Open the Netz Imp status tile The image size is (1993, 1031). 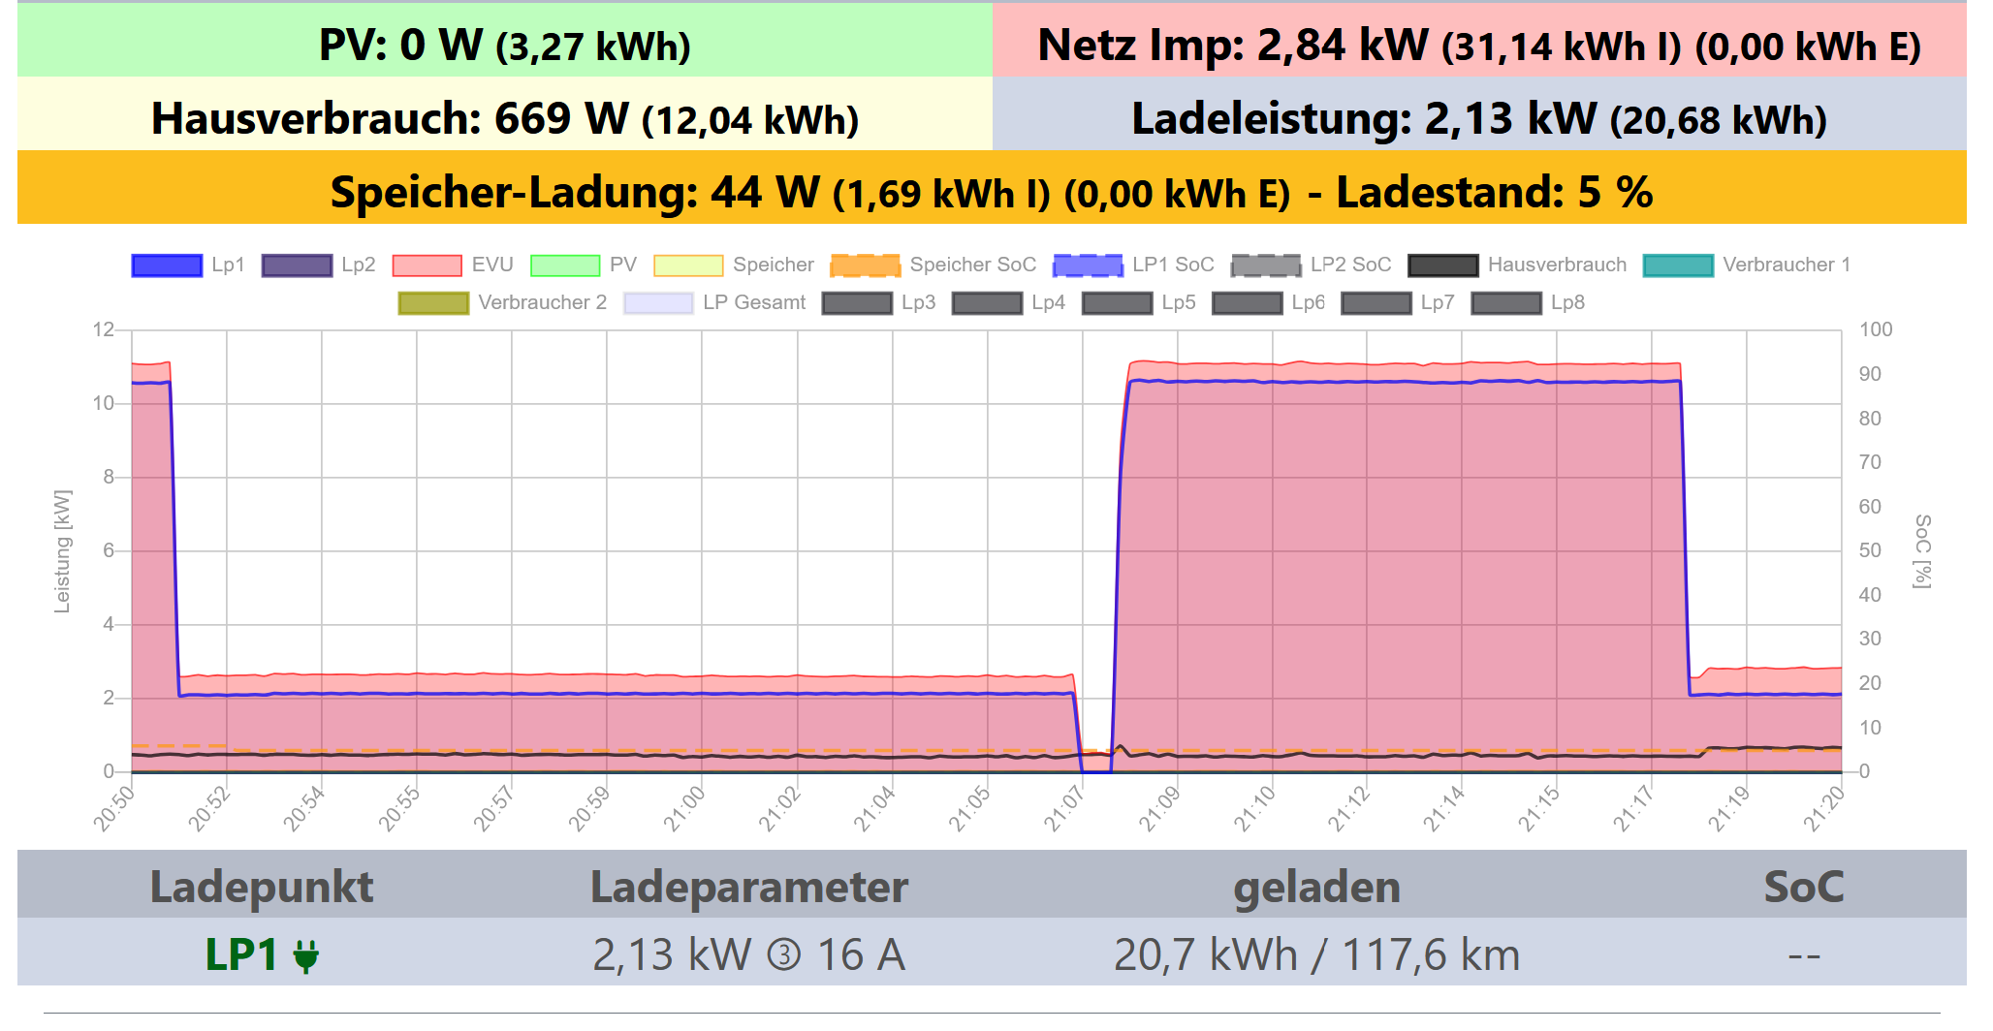coord(1479,45)
